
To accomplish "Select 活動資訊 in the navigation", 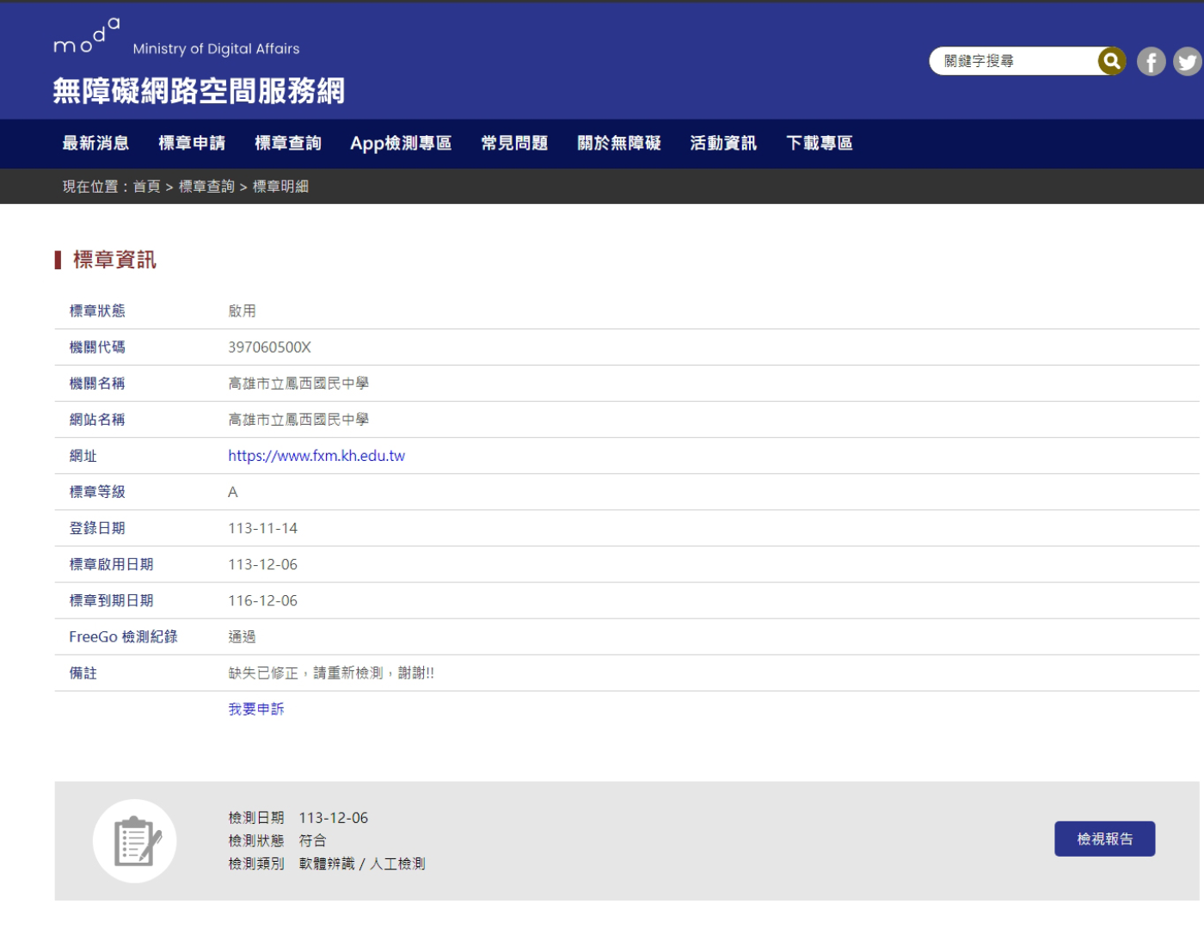I will (x=723, y=143).
